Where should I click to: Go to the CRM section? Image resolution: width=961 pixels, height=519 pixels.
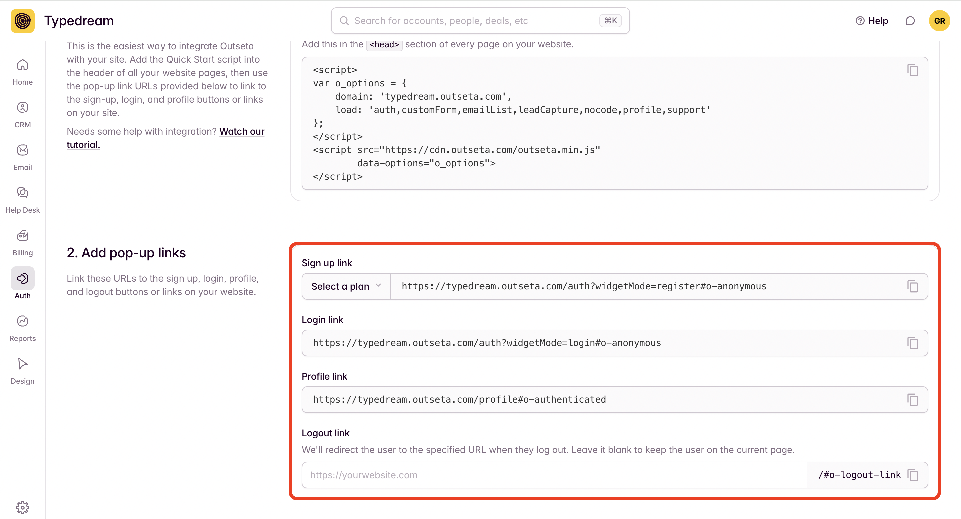click(22, 115)
